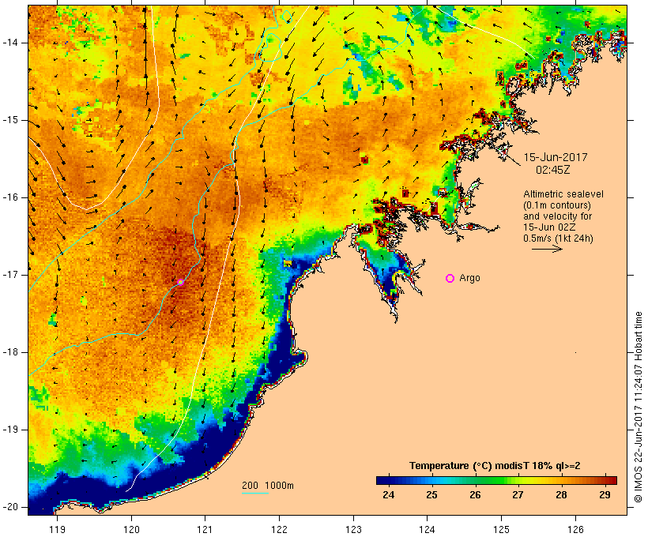The image size is (648, 537).
Task: Click the velocity reference arrow in the legend
Action: [547, 249]
